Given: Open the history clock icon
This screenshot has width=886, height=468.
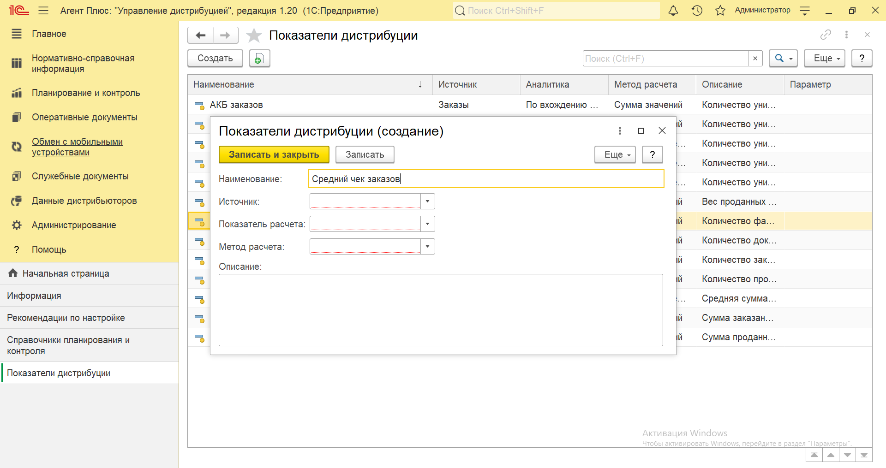Looking at the screenshot, I should click(x=697, y=10).
